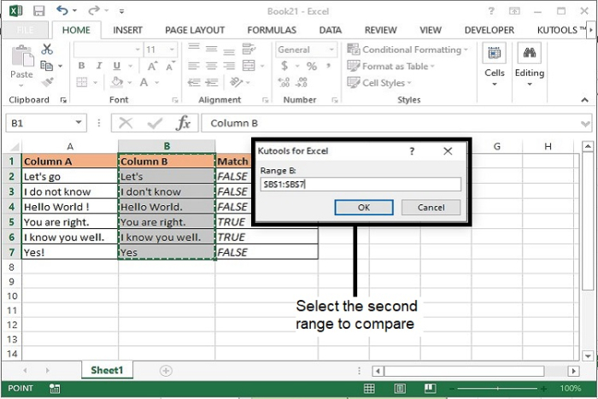Image resolution: width=598 pixels, height=399 pixels.
Task: Open the Borders button
Action: point(82,82)
